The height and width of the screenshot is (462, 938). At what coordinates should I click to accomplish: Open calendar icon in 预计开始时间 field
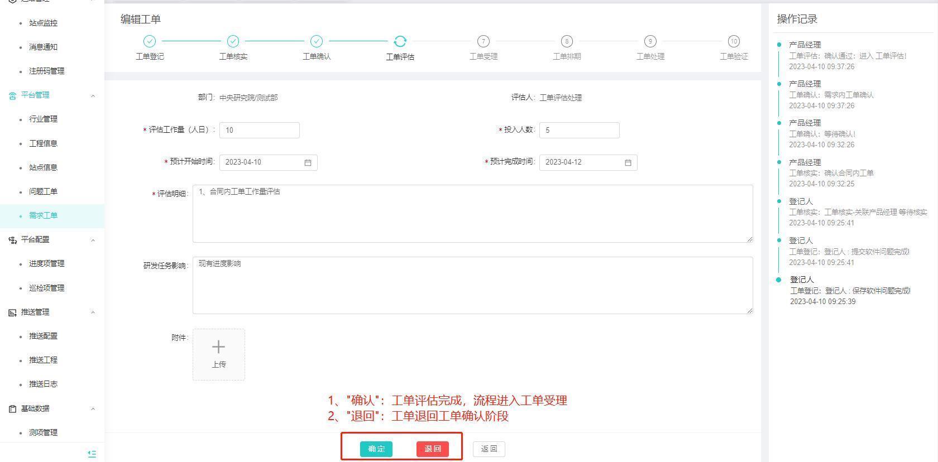308,162
